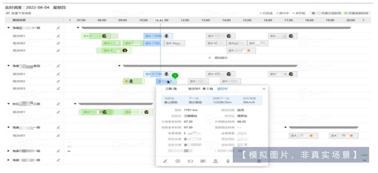Click the message icon in the trip popup
378x173 pixels.
pos(203,161)
